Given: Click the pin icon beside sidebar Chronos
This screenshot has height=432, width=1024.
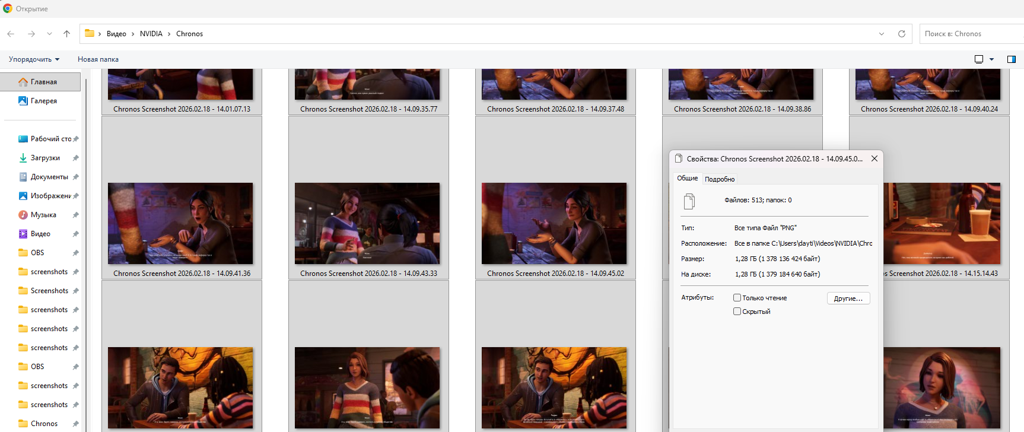Looking at the screenshot, I should coord(75,424).
